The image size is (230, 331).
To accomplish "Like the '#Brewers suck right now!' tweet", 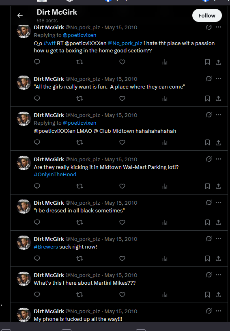I will coord(122,258).
